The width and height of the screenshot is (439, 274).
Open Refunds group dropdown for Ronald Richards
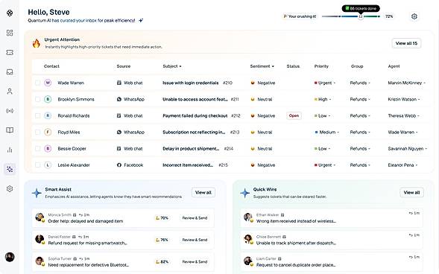coord(360,115)
